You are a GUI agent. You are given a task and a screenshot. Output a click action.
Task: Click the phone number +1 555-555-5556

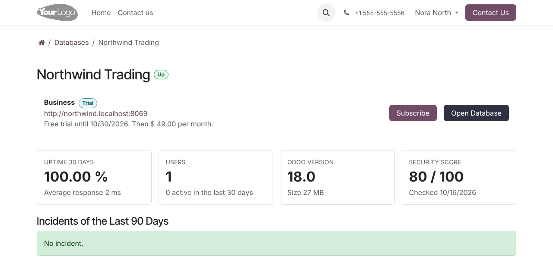(380, 13)
